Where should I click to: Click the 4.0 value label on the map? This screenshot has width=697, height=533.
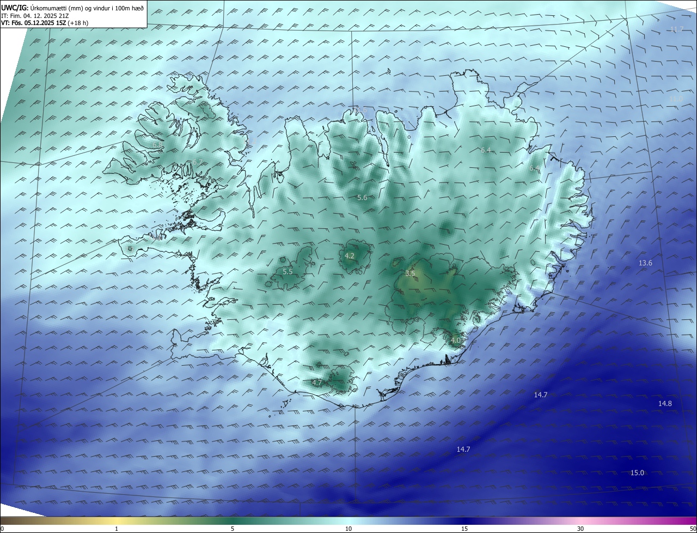point(456,340)
